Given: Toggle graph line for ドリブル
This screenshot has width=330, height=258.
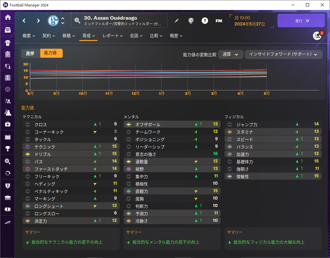Looking at the screenshot, I should point(28,154).
